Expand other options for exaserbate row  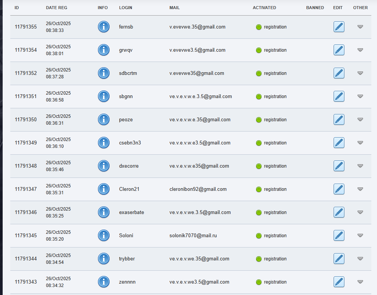(360, 212)
